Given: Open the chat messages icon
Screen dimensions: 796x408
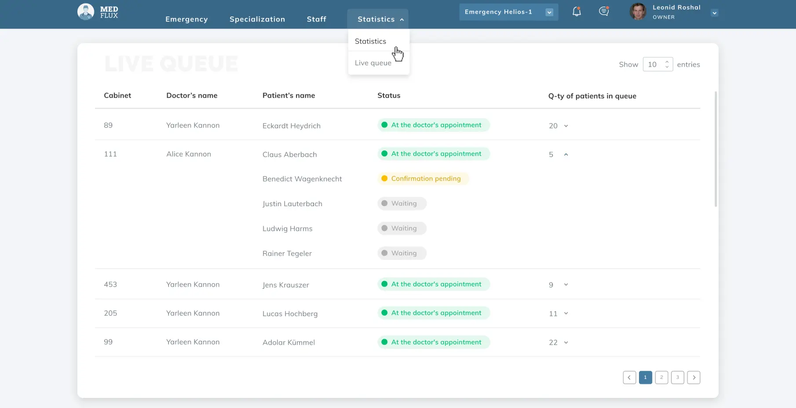Looking at the screenshot, I should [604, 12].
